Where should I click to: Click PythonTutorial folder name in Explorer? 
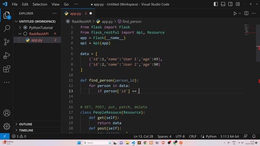point(41,28)
